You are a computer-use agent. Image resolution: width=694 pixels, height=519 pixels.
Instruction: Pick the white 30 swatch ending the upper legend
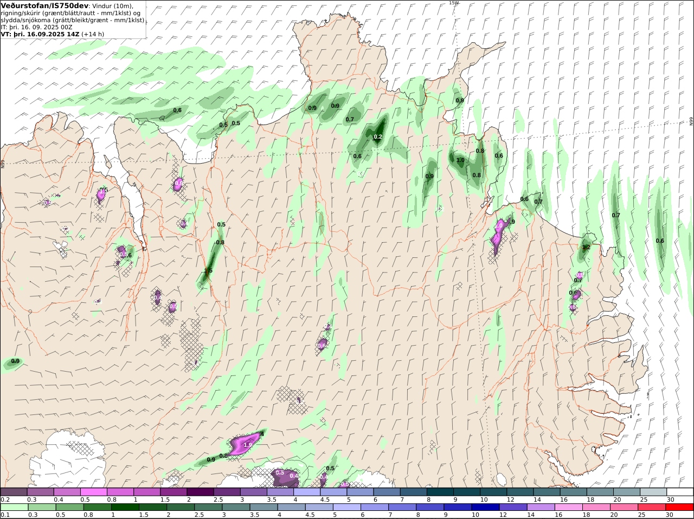tap(680, 491)
